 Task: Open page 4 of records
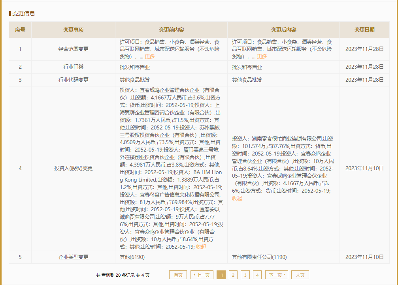257,275
